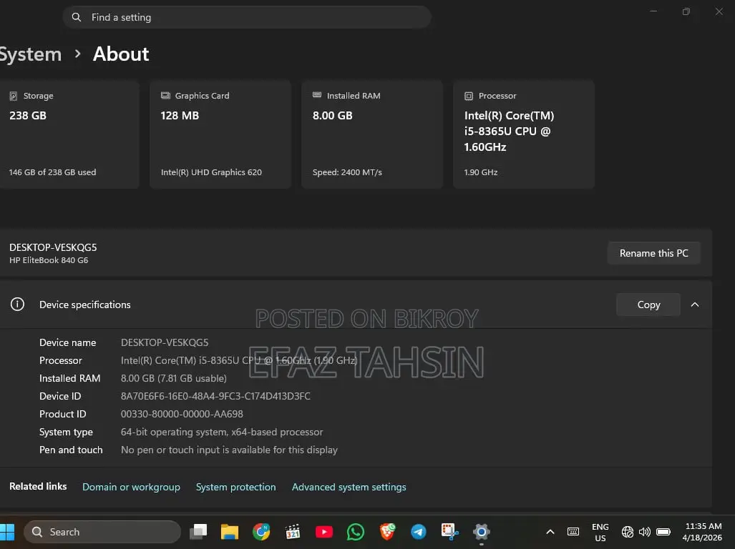The height and width of the screenshot is (549, 735).
Task: Click the volume speaker tray icon
Action: pos(645,532)
